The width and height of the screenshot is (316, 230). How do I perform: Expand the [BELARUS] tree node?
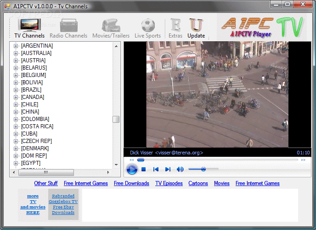[x=16, y=68]
